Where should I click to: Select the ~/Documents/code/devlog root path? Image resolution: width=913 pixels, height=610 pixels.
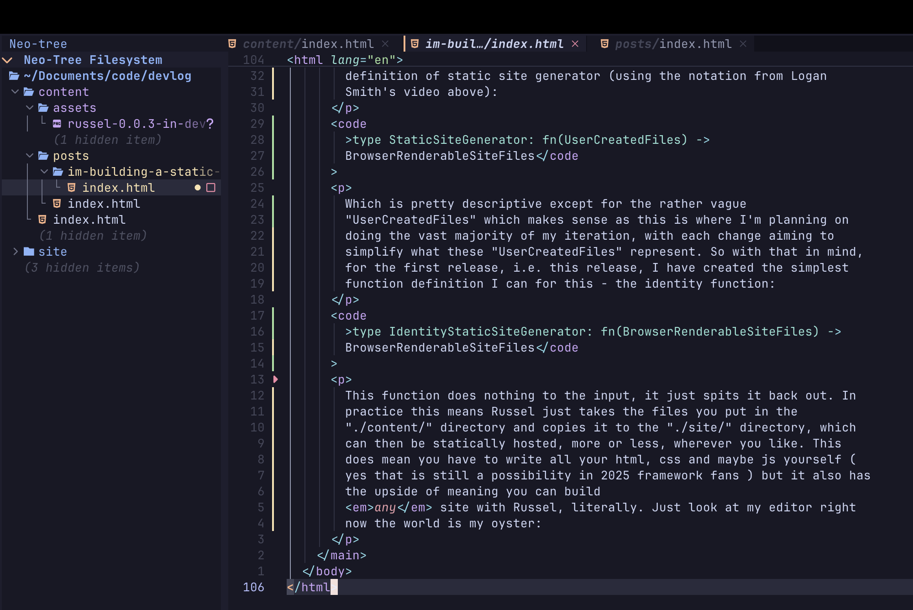[x=107, y=76]
